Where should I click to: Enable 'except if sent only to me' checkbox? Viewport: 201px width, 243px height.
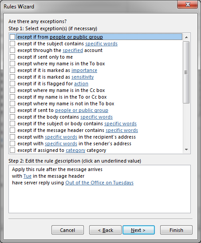(x=12, y=57)
